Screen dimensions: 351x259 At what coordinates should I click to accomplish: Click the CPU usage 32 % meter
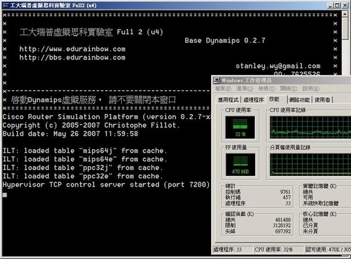[x=240, y=127]
